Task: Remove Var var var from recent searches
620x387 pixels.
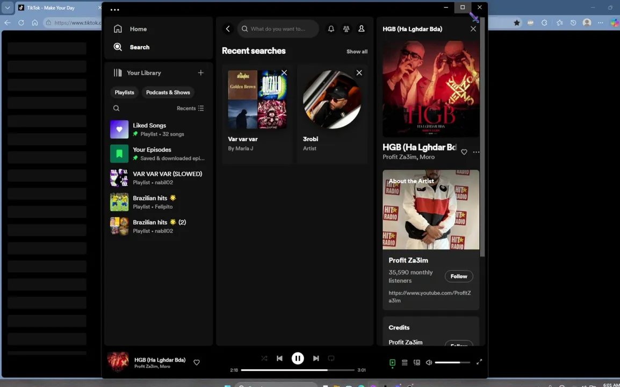Action: (x=284, y=73)
